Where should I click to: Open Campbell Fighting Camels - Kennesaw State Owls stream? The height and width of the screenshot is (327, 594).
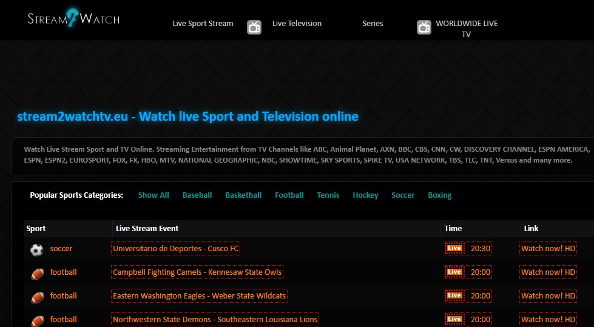197,272
